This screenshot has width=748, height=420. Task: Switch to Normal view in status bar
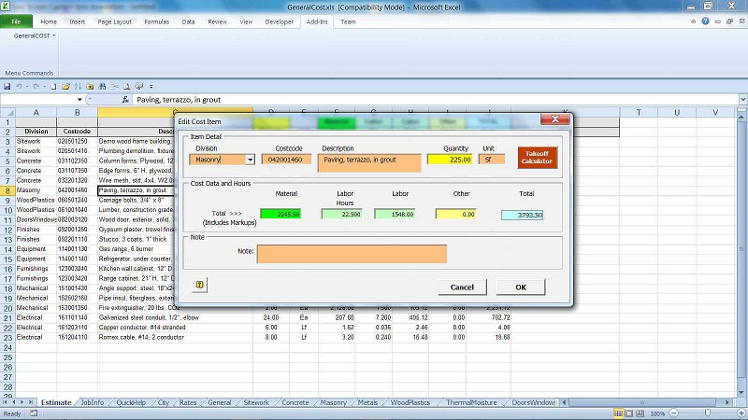[618, 413]
